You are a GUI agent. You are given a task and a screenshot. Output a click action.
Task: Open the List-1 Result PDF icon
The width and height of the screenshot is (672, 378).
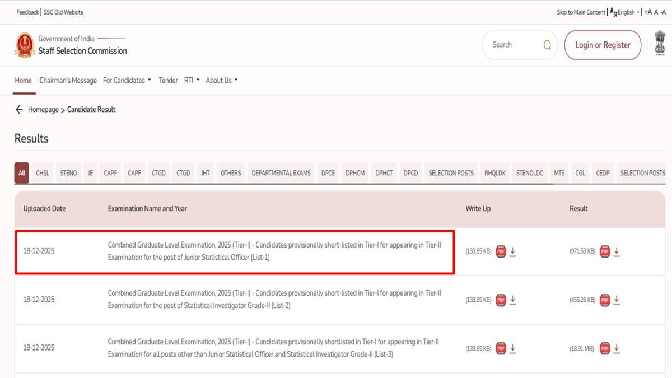click(605, 252)
